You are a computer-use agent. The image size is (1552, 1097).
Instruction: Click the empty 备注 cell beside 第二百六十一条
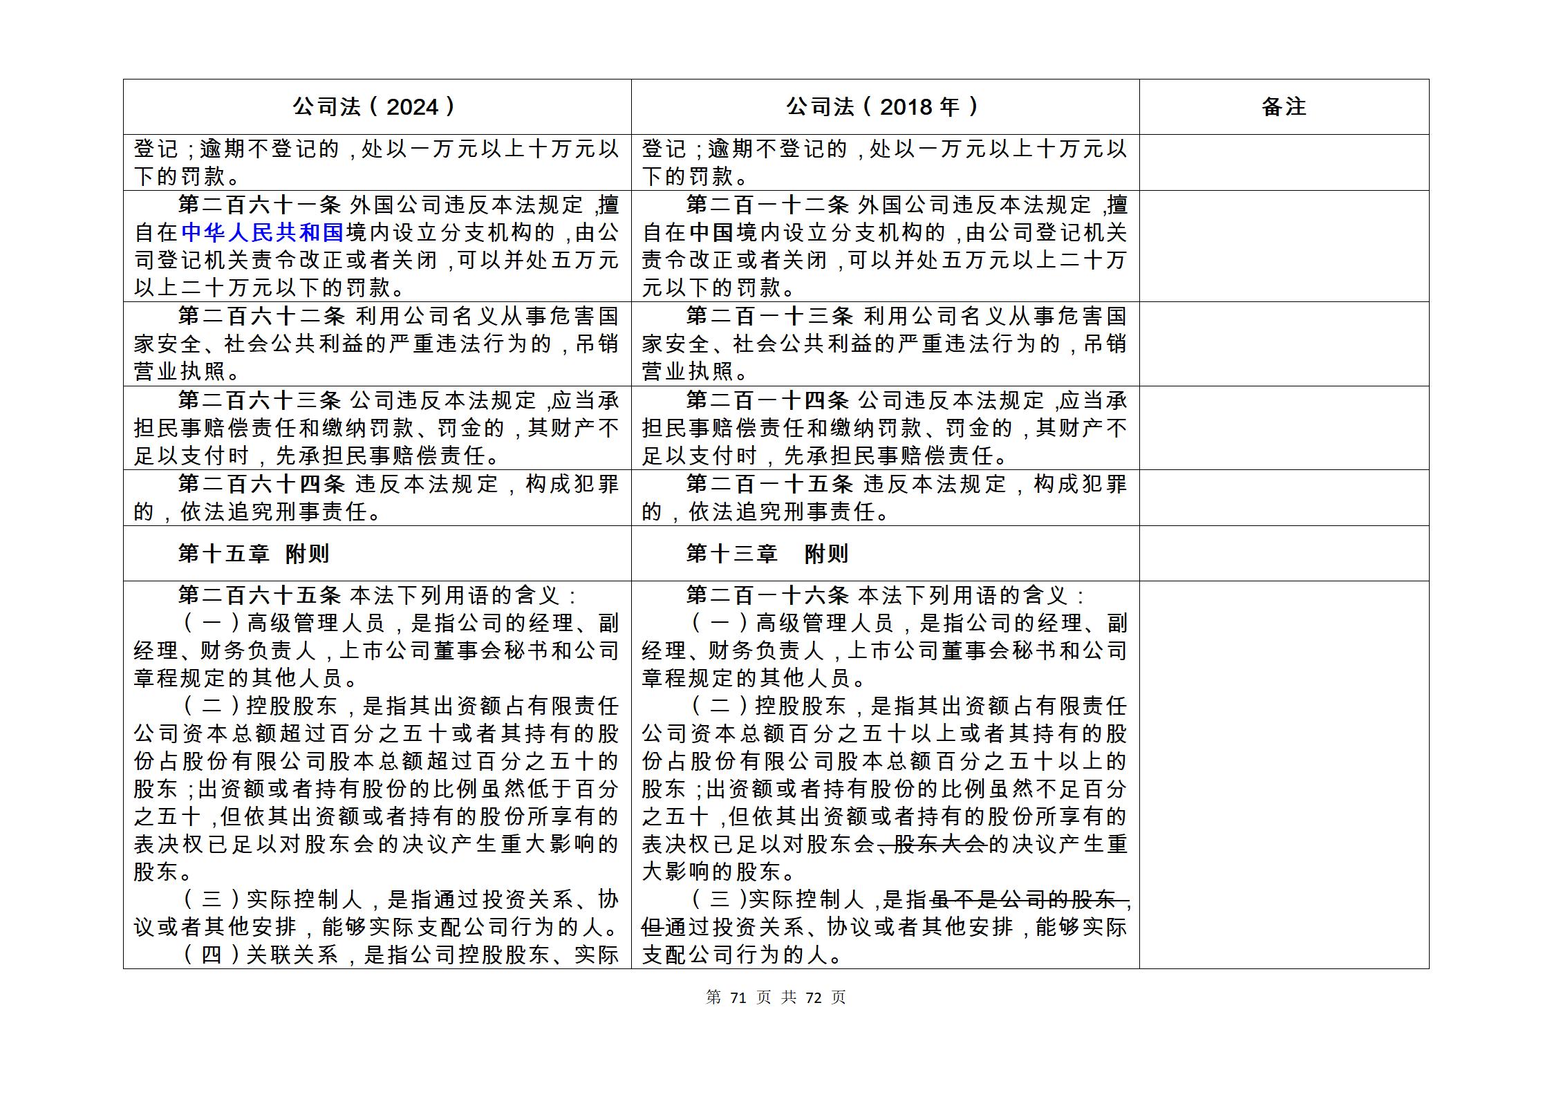pos(1283,246)
